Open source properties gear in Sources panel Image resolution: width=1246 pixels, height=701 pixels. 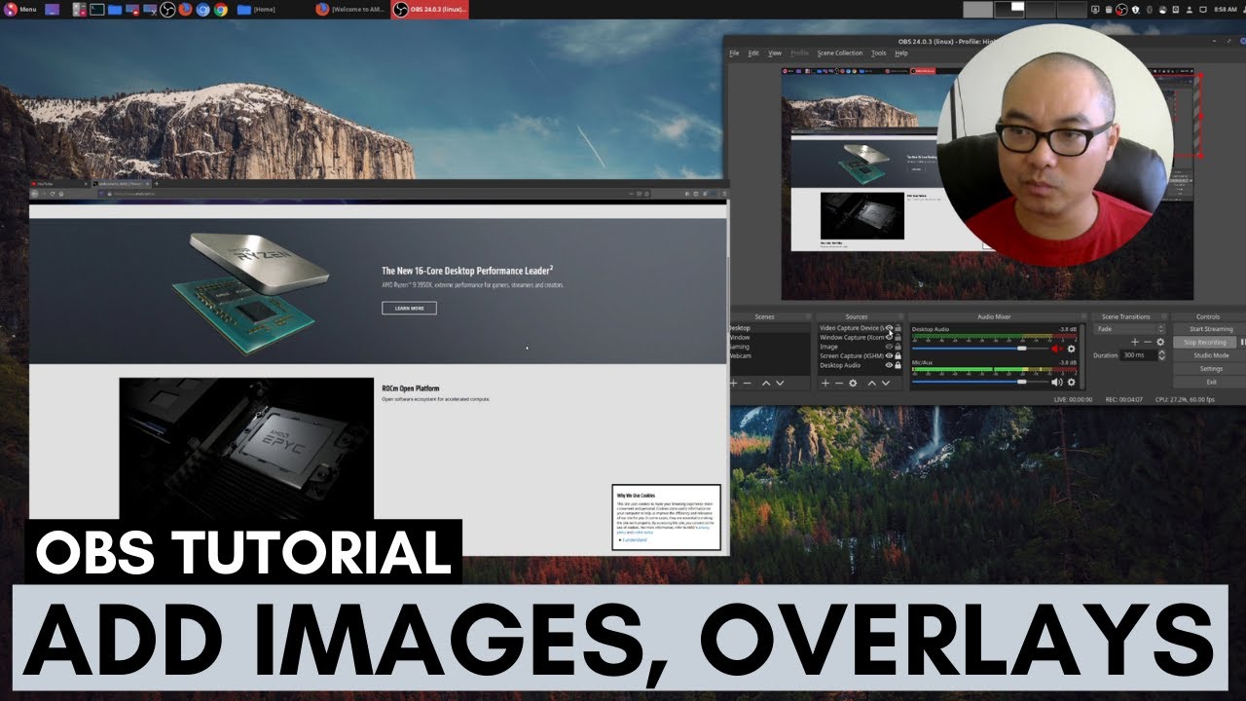pos(853,384)
